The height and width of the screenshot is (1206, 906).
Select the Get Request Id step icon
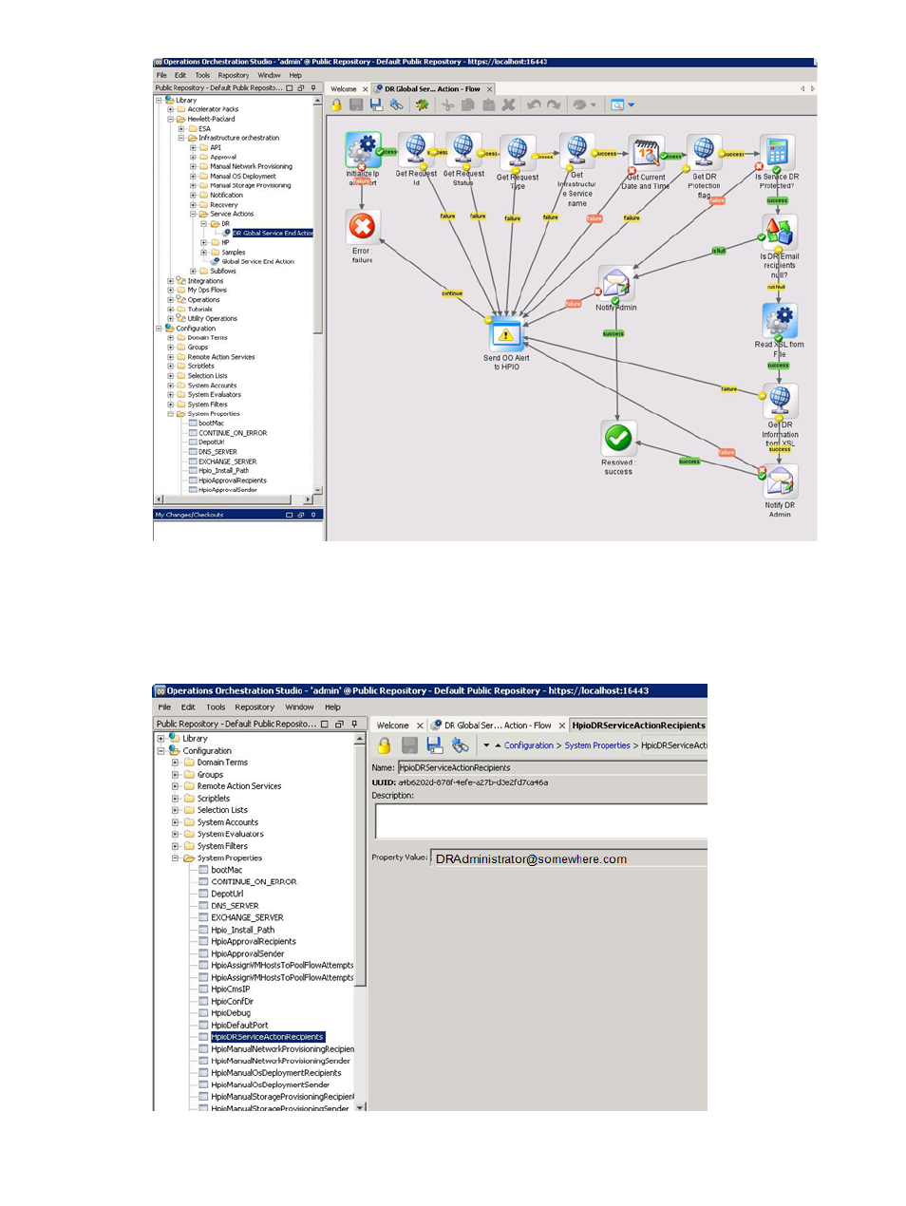pos(415,150)
